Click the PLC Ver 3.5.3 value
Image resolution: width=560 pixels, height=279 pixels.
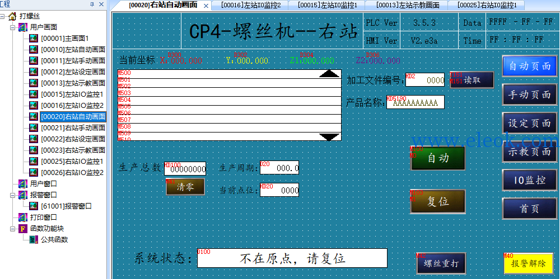tap(424, 22)
